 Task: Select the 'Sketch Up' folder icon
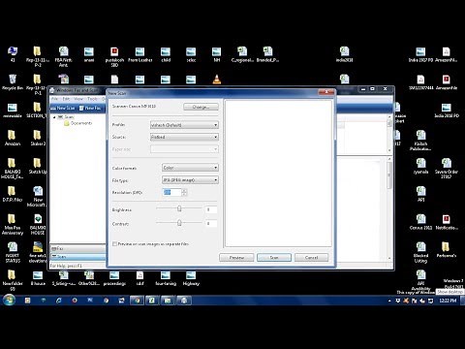coord(38,166)
